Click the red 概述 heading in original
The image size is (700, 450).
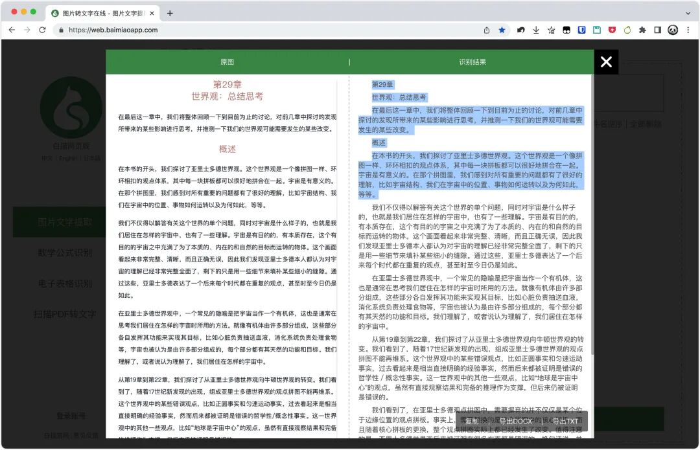227,149
